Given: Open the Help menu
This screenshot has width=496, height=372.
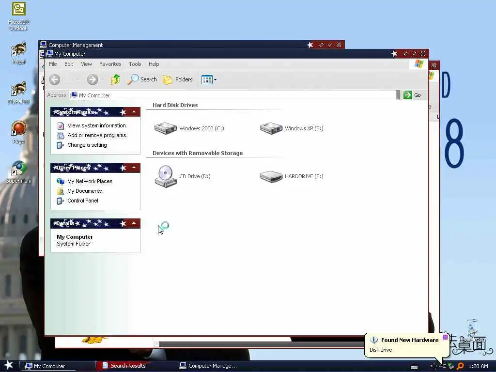Looking at the screenshot, I should coord(154,64).
